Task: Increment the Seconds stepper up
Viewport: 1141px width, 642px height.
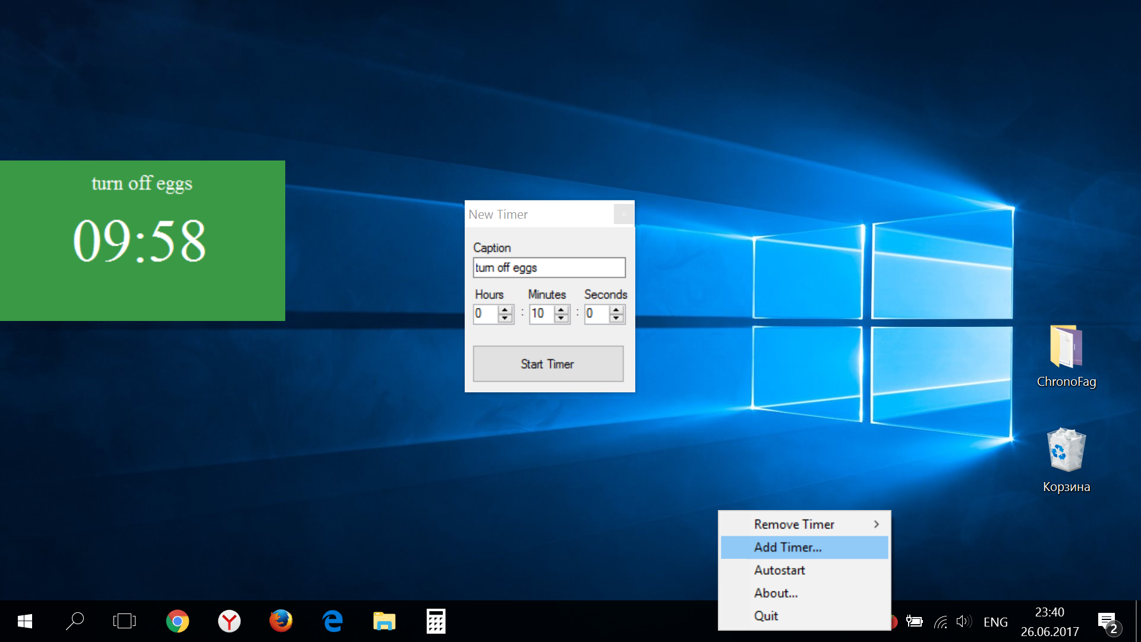Action: [x=616, y=309]
